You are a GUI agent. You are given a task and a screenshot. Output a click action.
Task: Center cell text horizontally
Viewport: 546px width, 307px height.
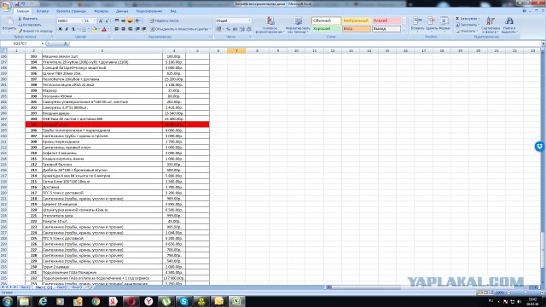(123, 29)
